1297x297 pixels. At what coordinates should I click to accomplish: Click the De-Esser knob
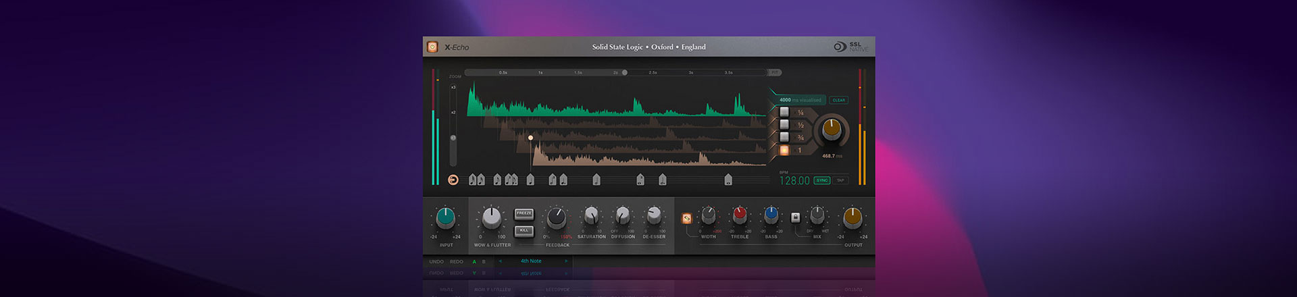point(654,215)
